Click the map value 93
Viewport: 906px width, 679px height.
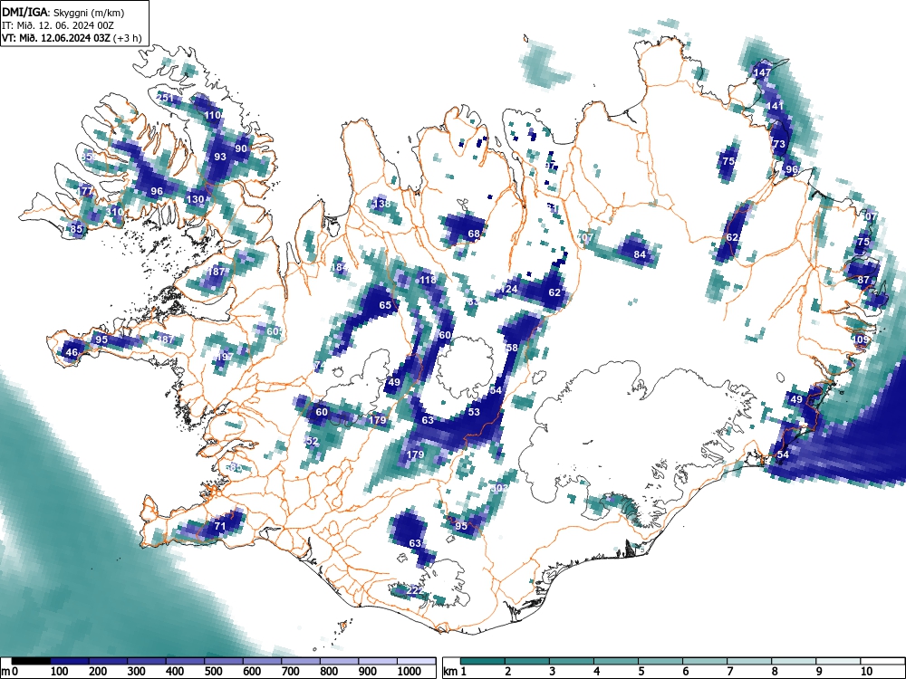[220, 157]
